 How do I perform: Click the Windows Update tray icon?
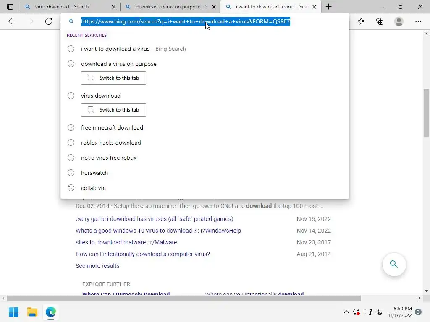(357, 312)
